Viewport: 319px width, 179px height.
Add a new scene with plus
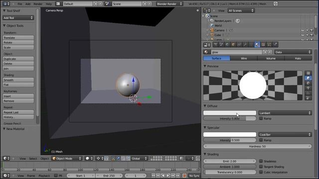point(145,3)
